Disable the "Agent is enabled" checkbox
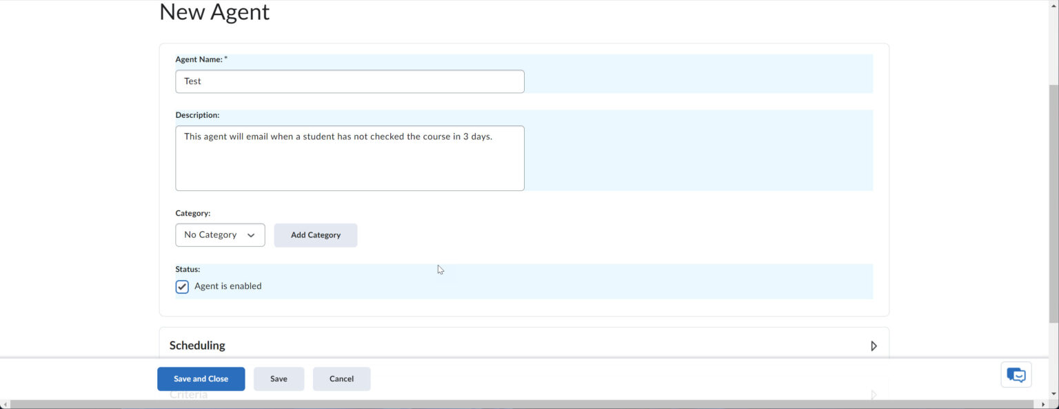Viewport: 1059px width, 409px height. point(181,286)
